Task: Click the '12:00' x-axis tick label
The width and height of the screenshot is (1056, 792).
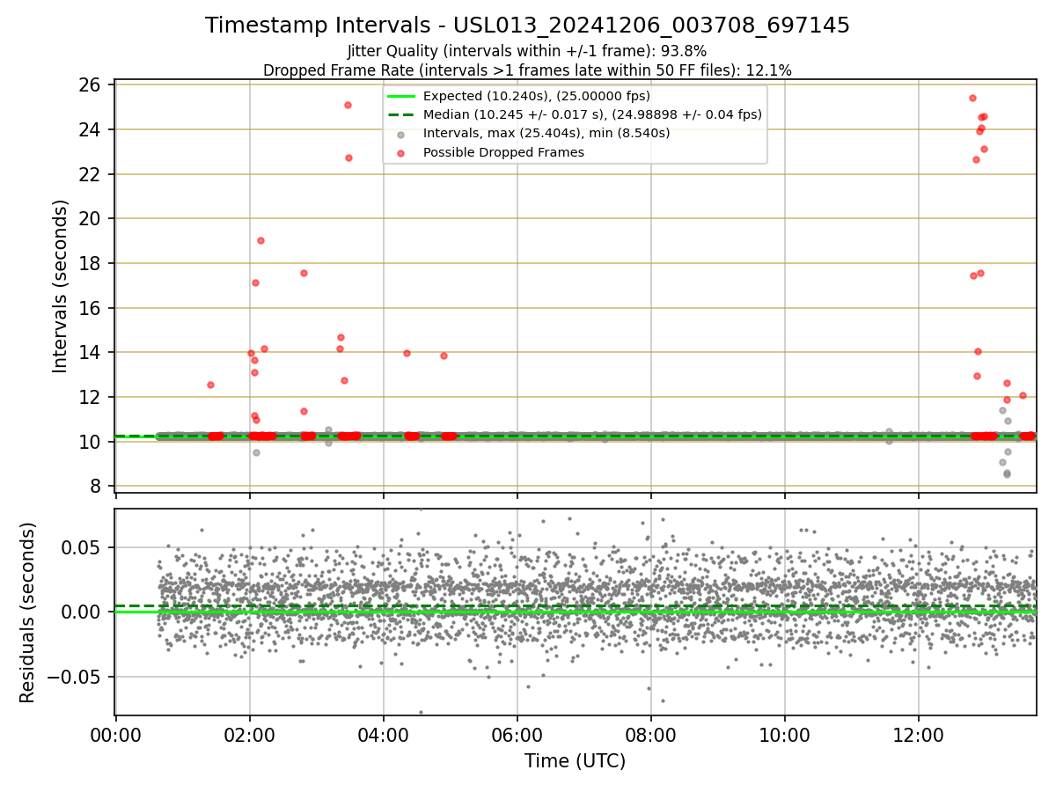Action: click(919, 737)
